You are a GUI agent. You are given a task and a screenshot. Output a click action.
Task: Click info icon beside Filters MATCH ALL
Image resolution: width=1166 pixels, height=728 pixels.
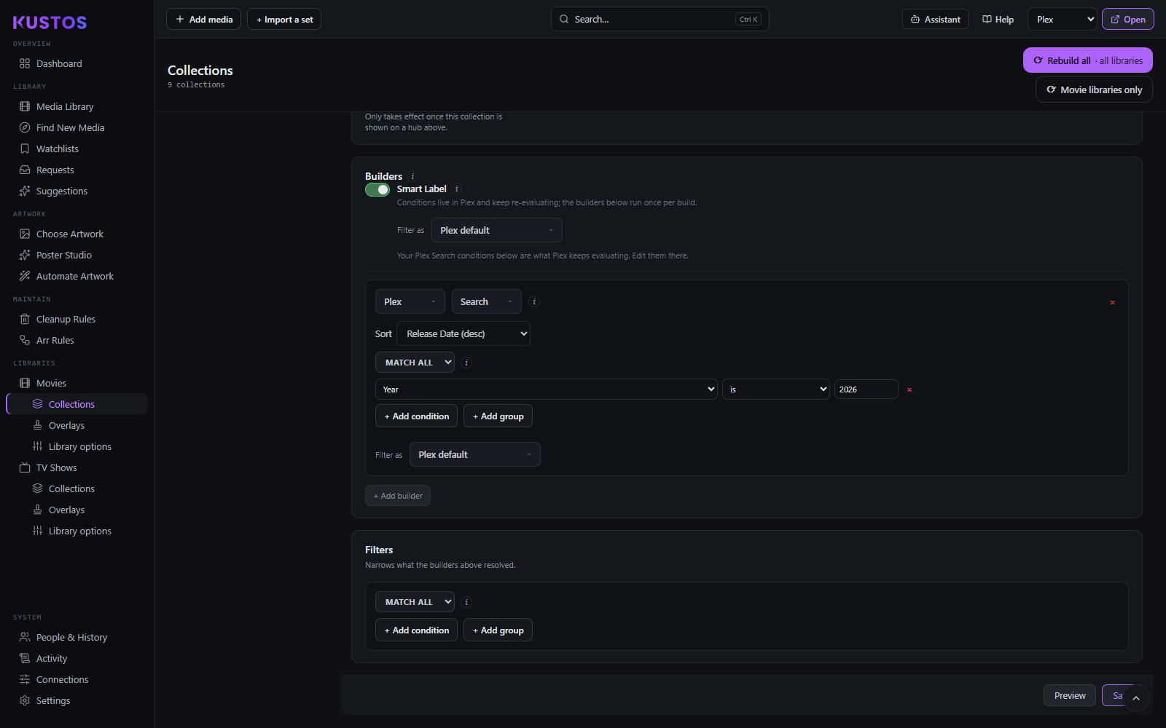coord(467,602)
